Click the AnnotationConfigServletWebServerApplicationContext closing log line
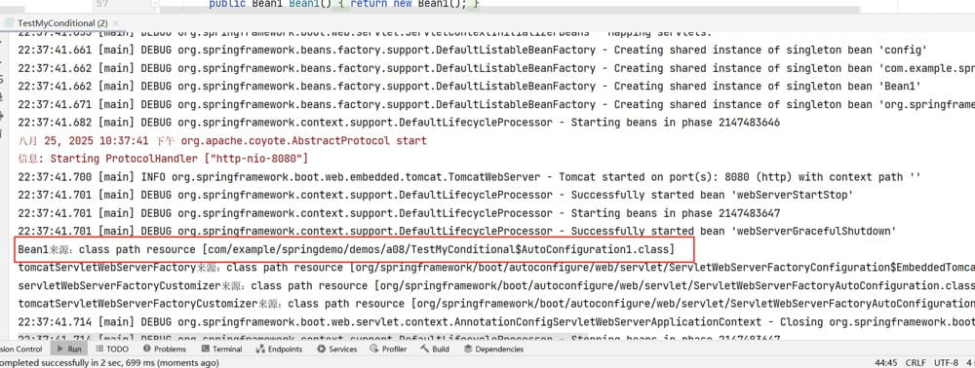The height and width of the screenshot is (368, 975). click(496, 321)
